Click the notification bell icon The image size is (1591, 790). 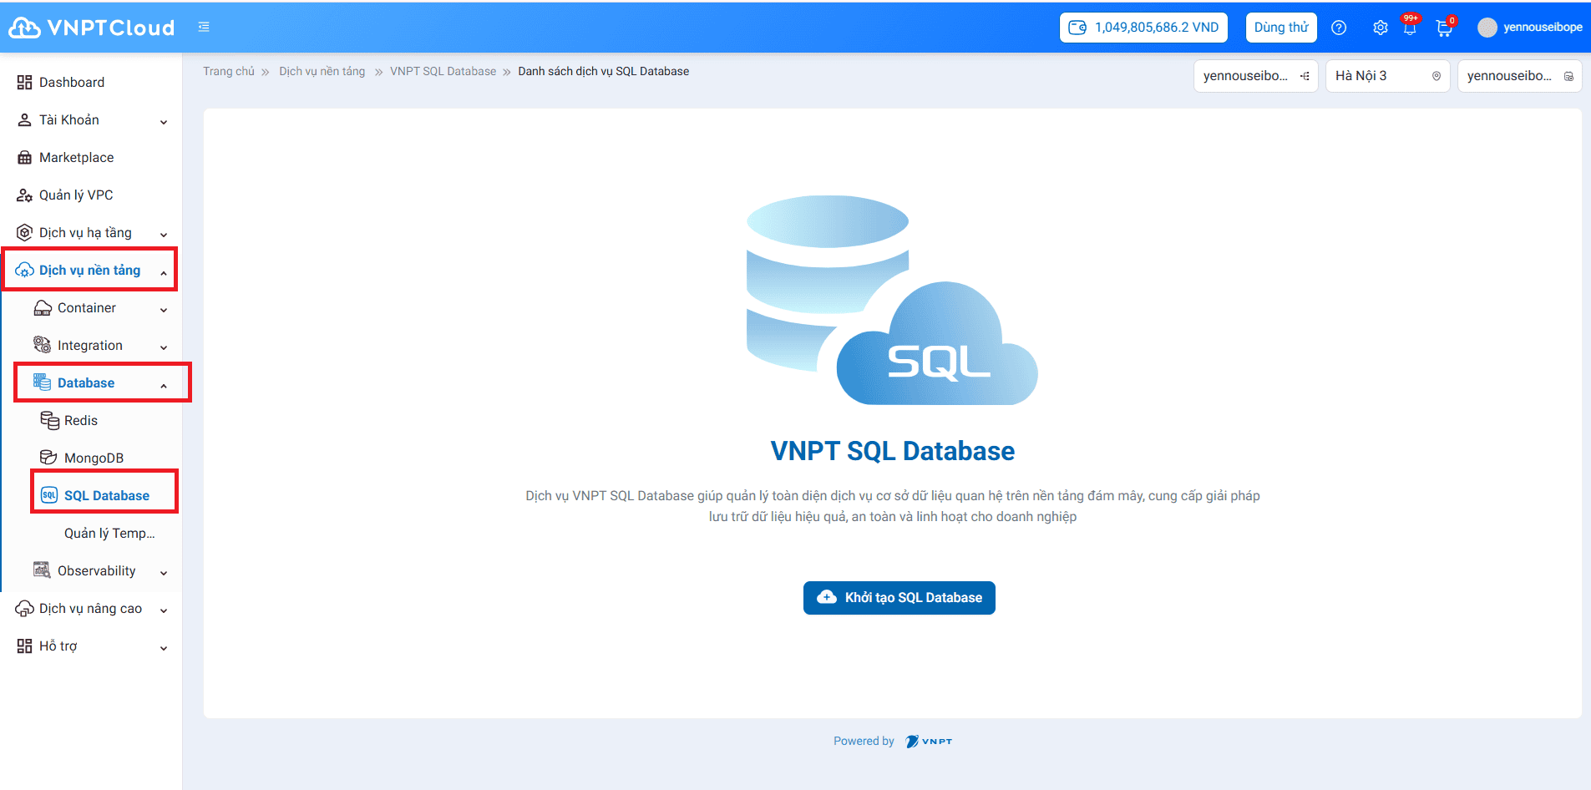point(1410,28)
